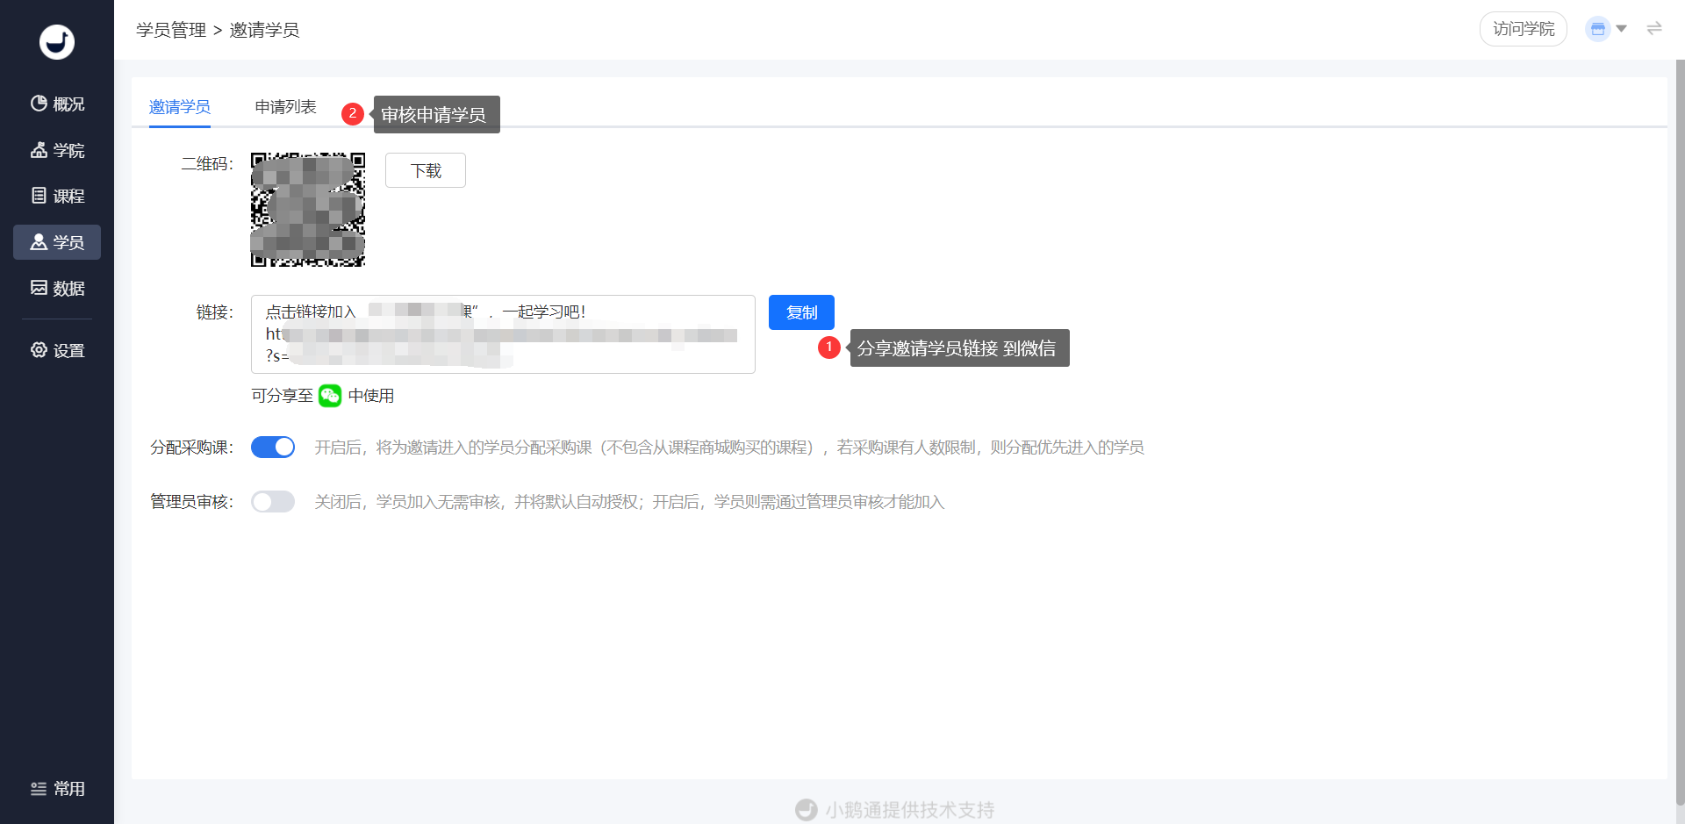This screenshot has width=1685, height=824.
Task: Open the 设置 settings menu
Action: click(x=57, y=350)
